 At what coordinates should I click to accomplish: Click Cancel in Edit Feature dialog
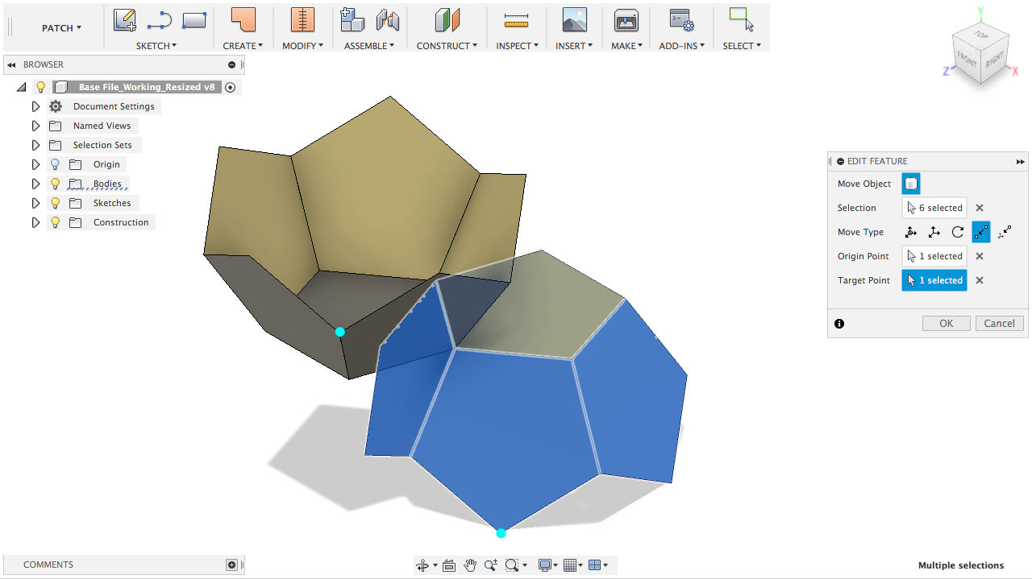pyautogui.click(x=1000, y=323)
